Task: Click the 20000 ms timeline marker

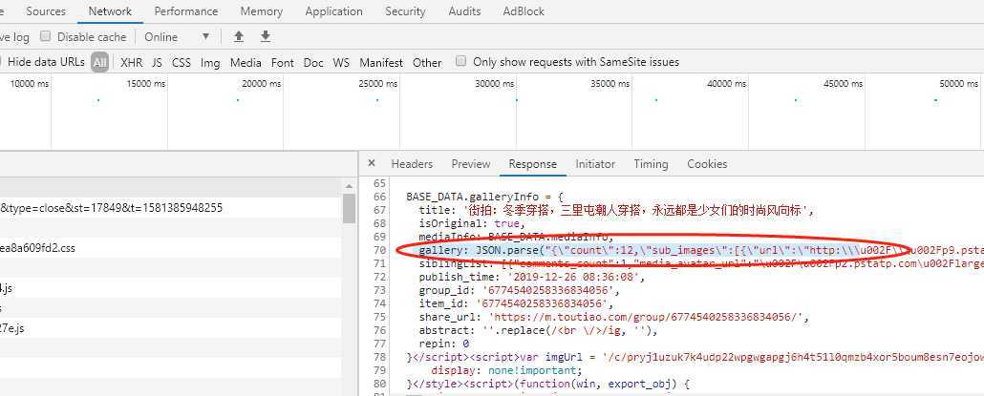Action: click(x=261, y=83)
